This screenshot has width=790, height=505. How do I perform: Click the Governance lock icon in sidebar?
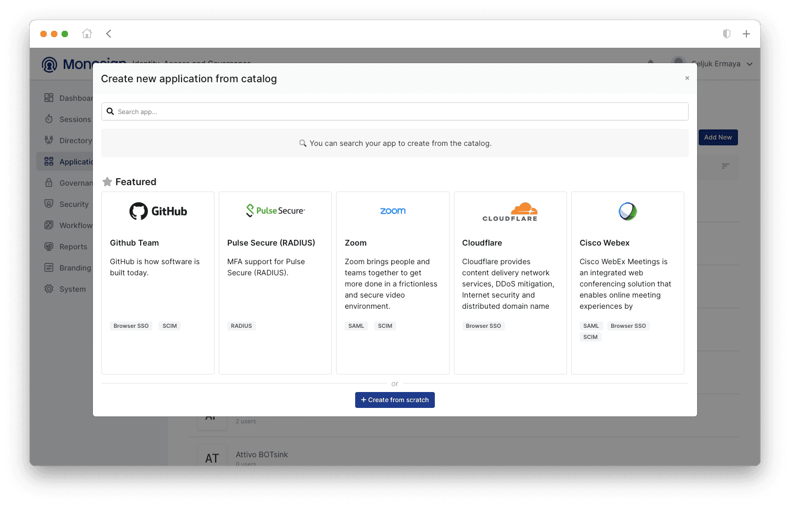[49, 182]
